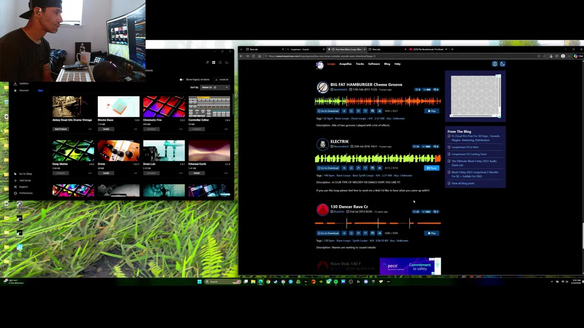Open the Acapellas menu item

point(345,64)
